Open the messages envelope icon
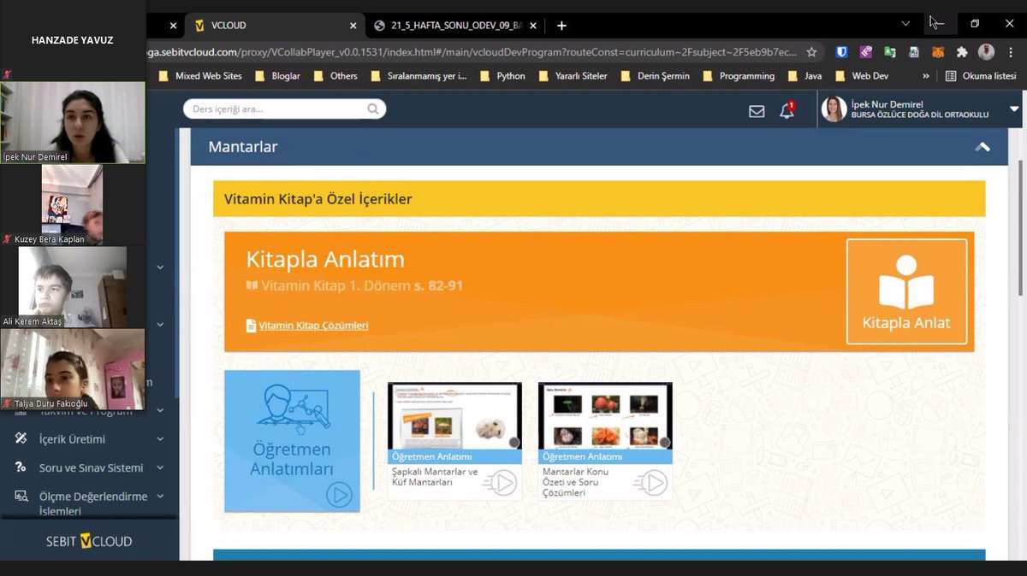The image size is (1027, 576). click(757, 110)
